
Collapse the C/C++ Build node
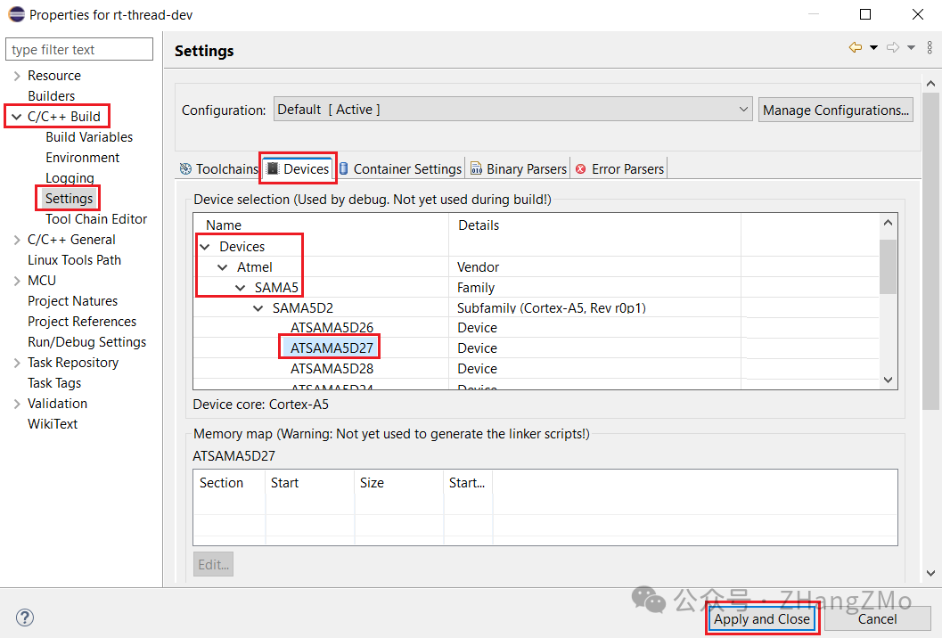17,117
